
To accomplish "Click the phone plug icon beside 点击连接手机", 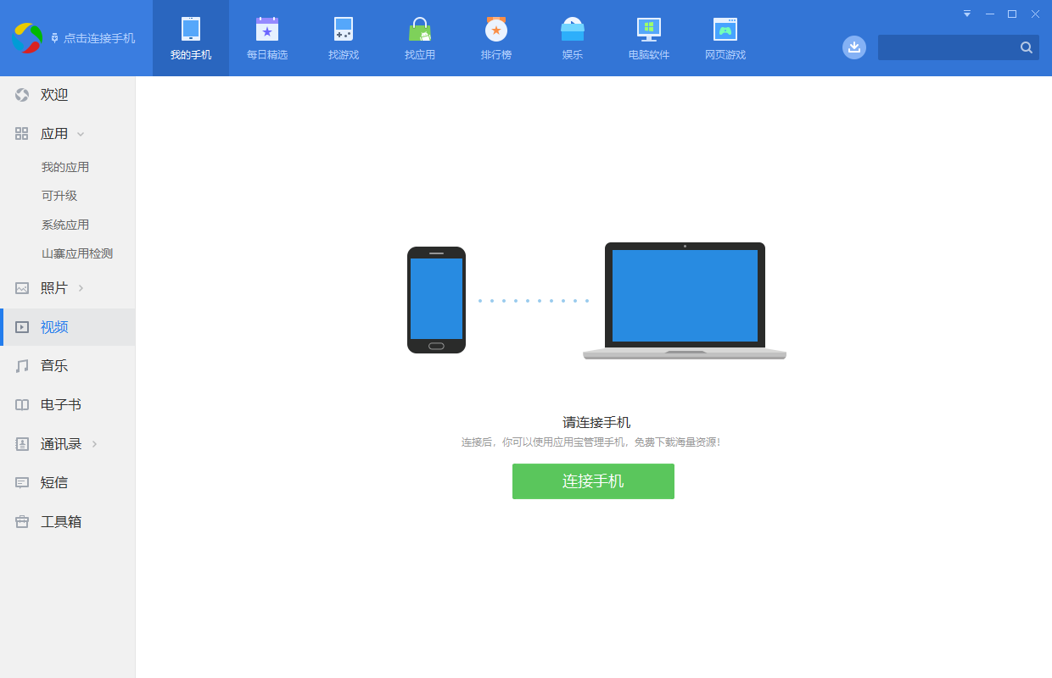I will pos(55,38).
